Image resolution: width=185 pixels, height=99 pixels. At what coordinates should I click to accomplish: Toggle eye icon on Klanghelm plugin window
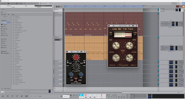point(129,26)
